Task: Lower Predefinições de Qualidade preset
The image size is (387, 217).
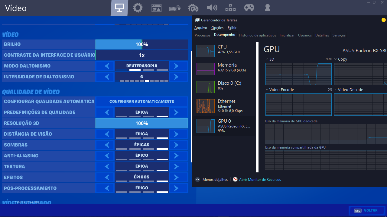Action: point(105,112)
